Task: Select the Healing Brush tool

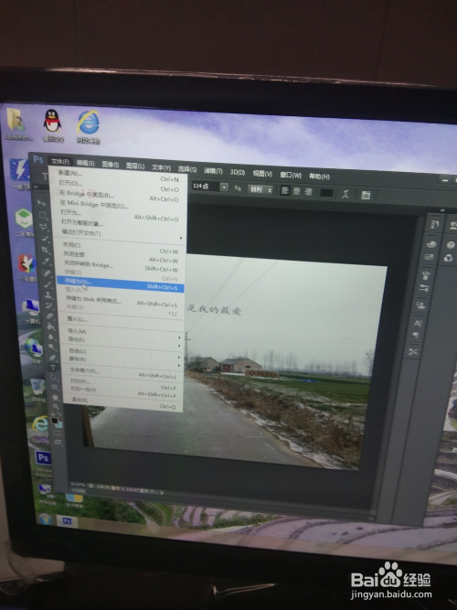Action: click(47, 273)
